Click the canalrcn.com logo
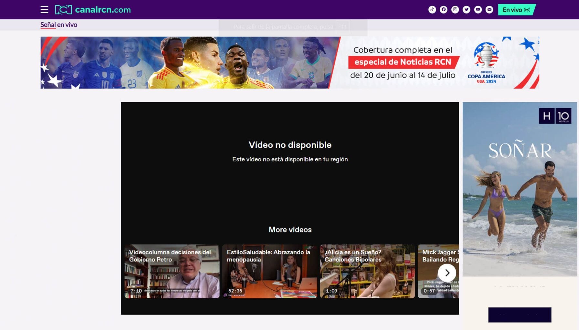This screenshot has height=330, width=579. (93, 10)
